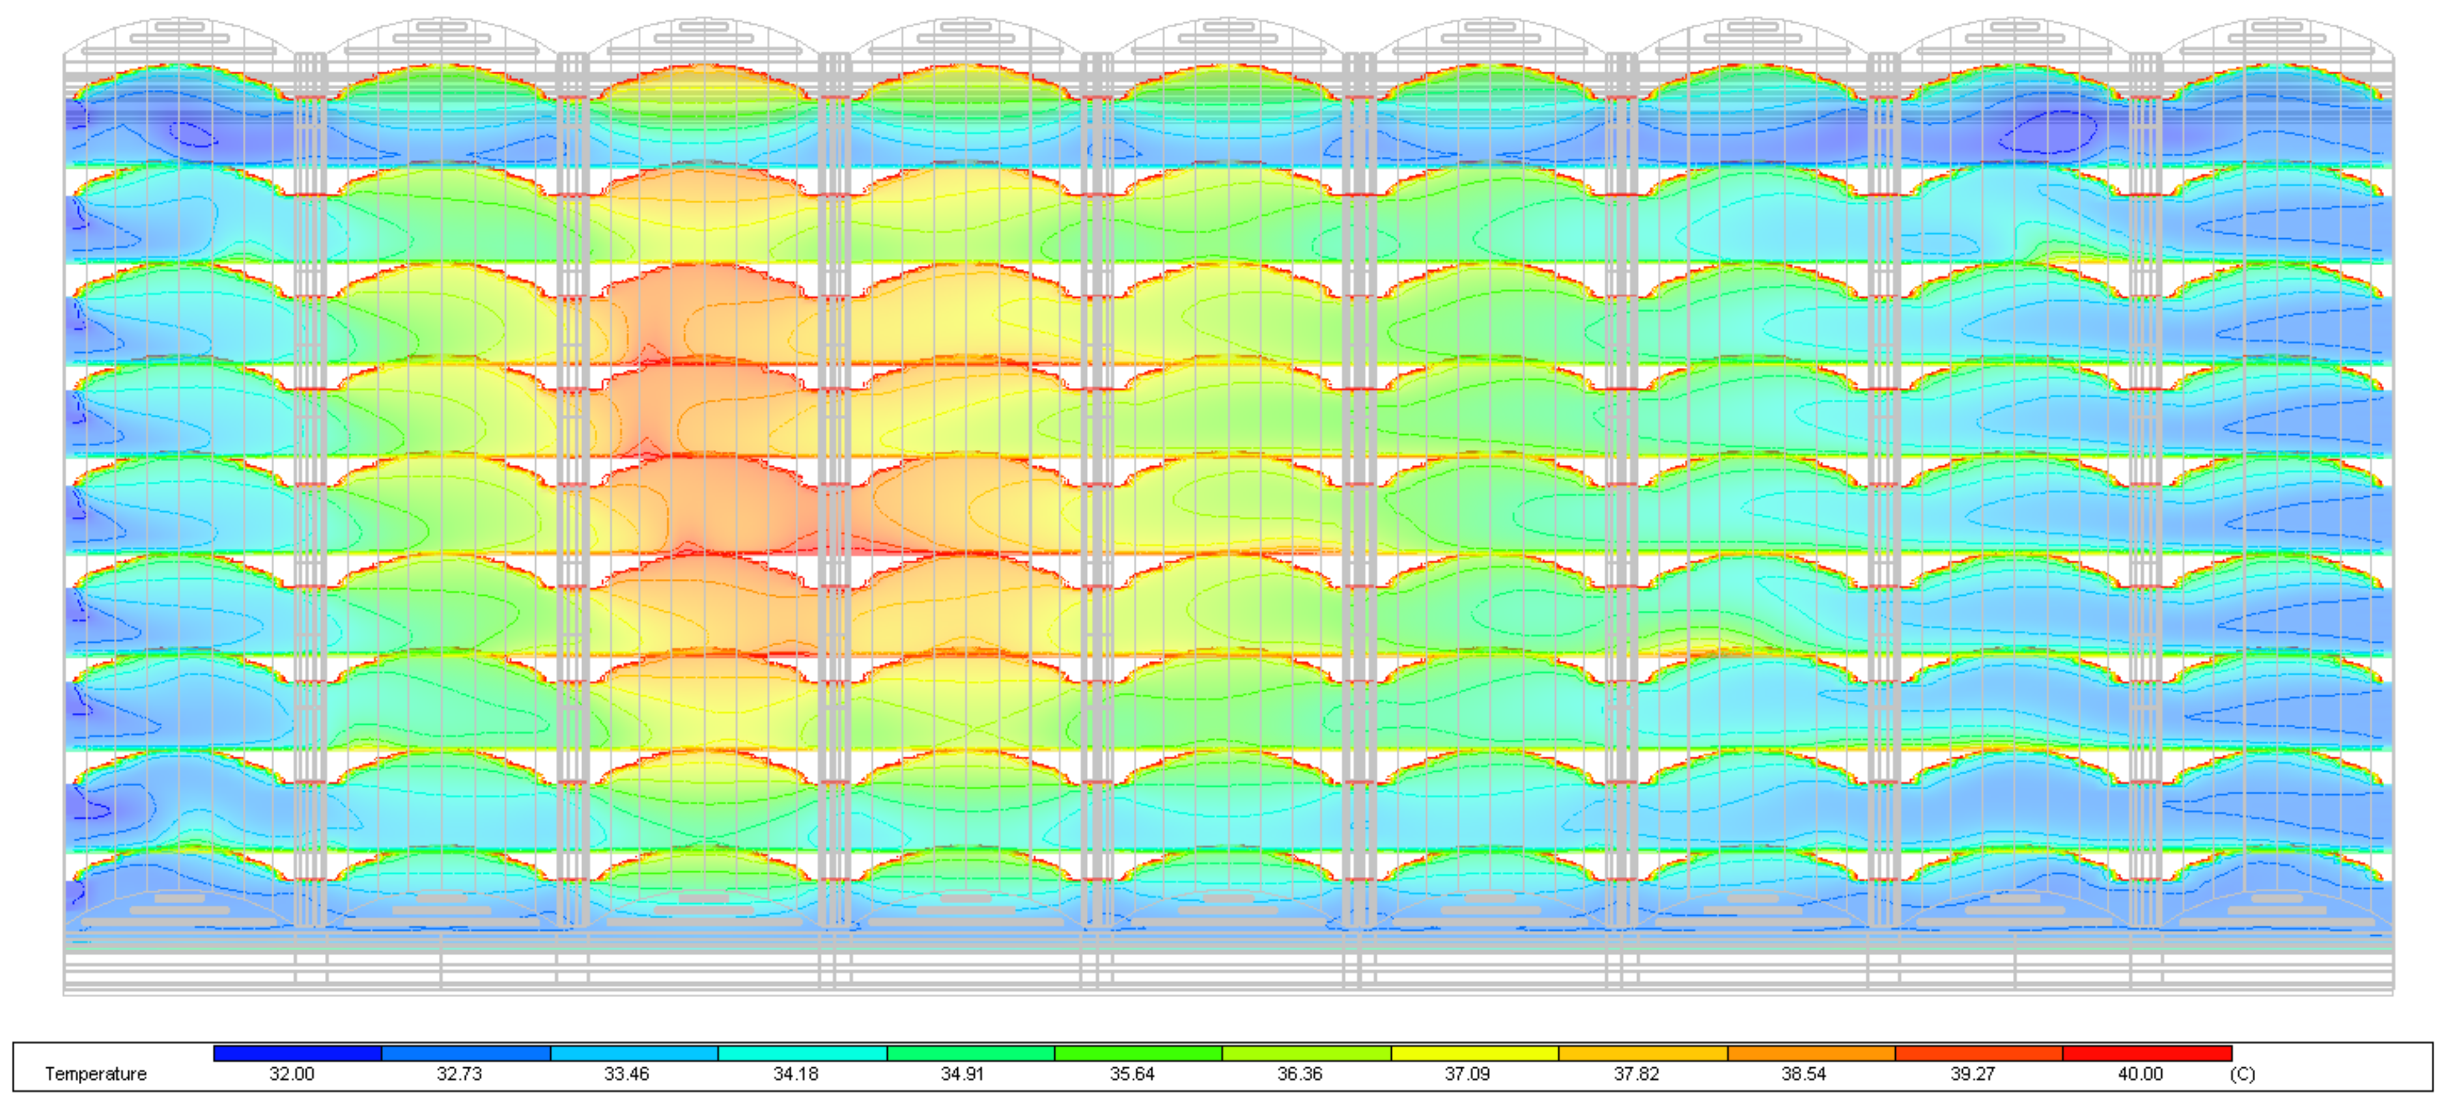Click the bright green 35.64 legend band
This screenshot has width=2446, height=1107.
click(x=1138, y=1053)
